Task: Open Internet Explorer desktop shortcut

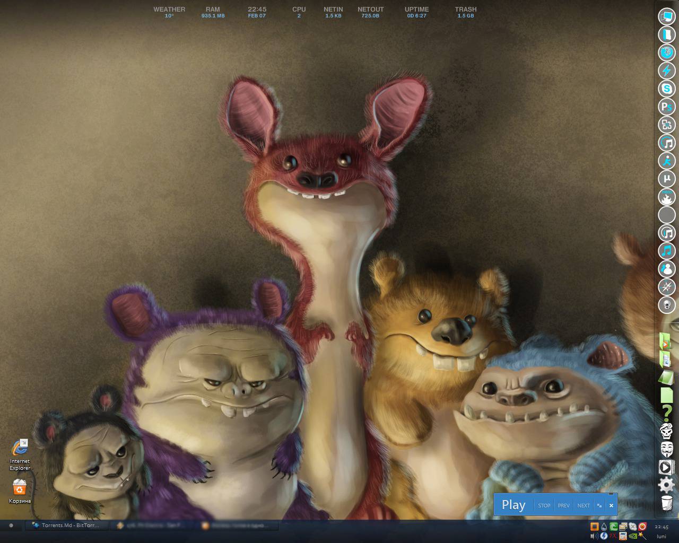Action: click(20, 455)
